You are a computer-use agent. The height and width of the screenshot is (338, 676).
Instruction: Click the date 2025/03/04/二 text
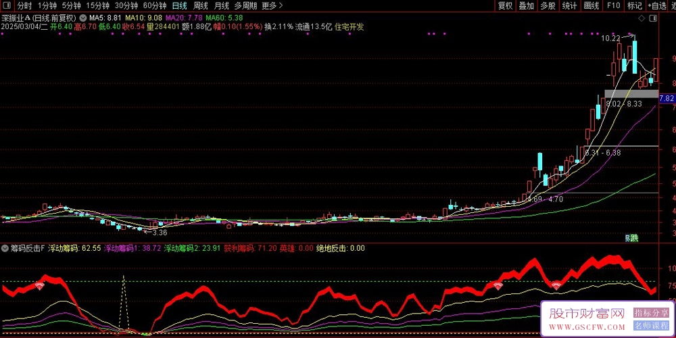click(24, 27)
